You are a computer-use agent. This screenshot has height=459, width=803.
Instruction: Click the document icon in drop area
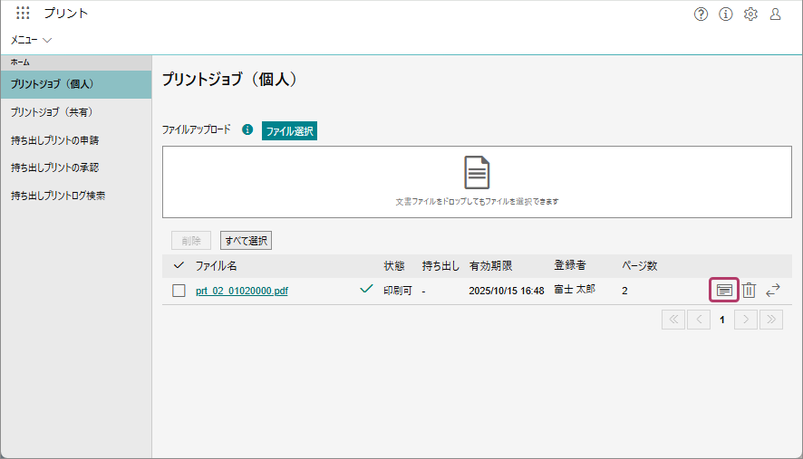(x=477, y=172)
